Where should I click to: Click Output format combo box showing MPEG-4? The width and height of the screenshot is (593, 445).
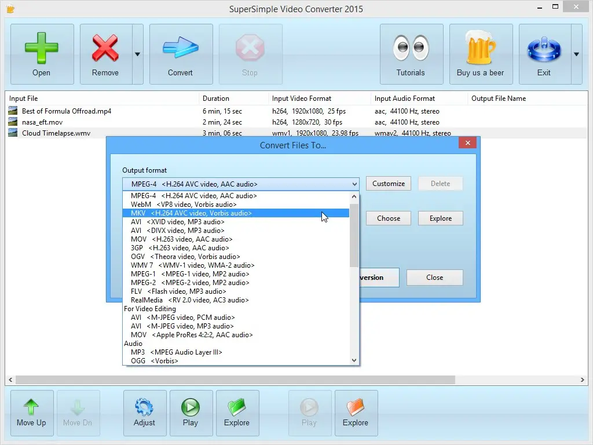point(240,184)
